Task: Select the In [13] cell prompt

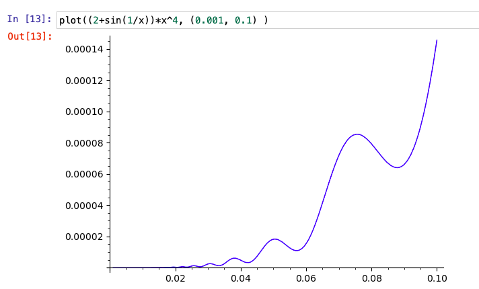Action: [x=29, y=20]
